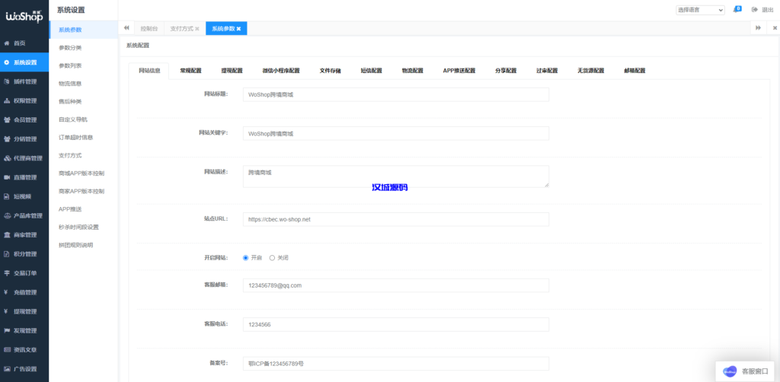The height and width of the screenshot is (382, 780).
Task: Click the camera icon beside 直播管理
Action: click(x=6, y=177)
